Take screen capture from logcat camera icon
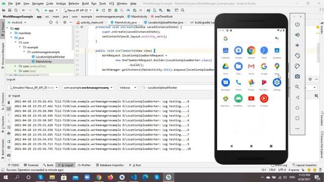Viewport: 324px width, 182px height. pos(9,155)
